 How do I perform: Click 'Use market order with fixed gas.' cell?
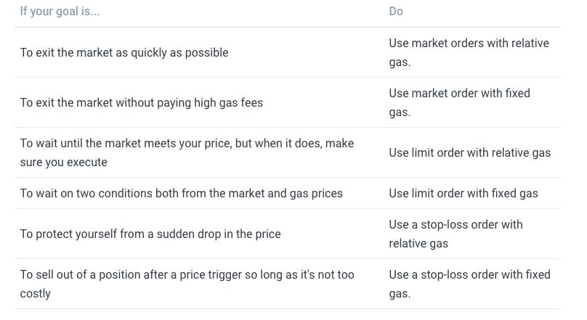click(x=459, y=102)
